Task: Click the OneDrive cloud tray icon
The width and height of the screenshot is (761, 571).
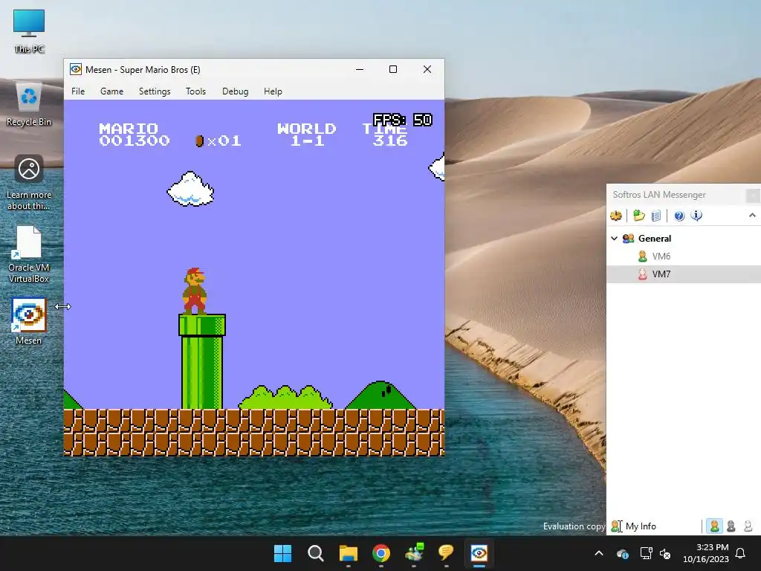Action: (x=623, y=553)
